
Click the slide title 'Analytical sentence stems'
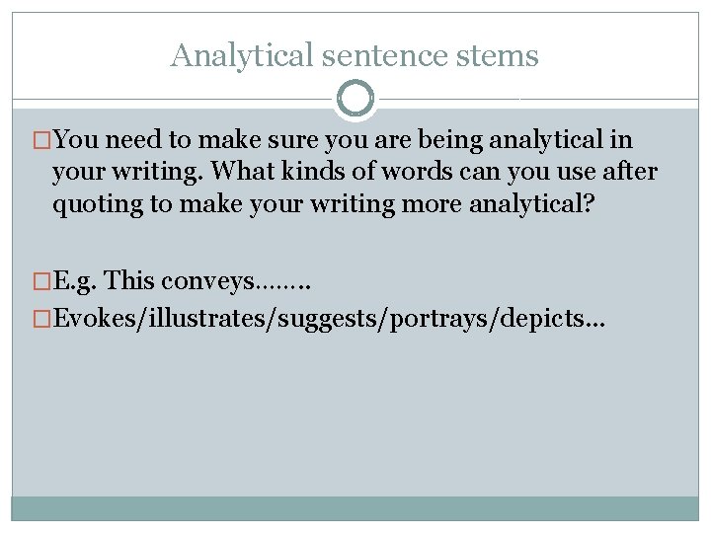[355, 55]
